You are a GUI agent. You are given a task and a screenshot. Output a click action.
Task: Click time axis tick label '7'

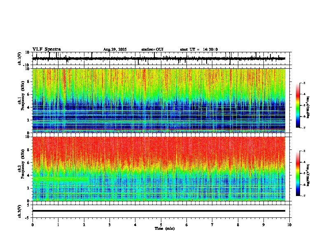point(212,225)
